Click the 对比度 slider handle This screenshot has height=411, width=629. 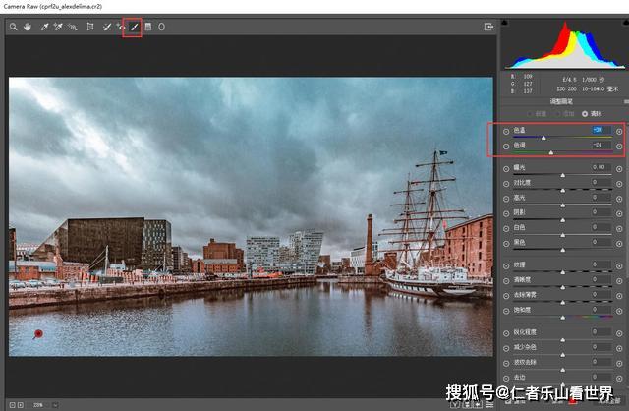(563, 190)
